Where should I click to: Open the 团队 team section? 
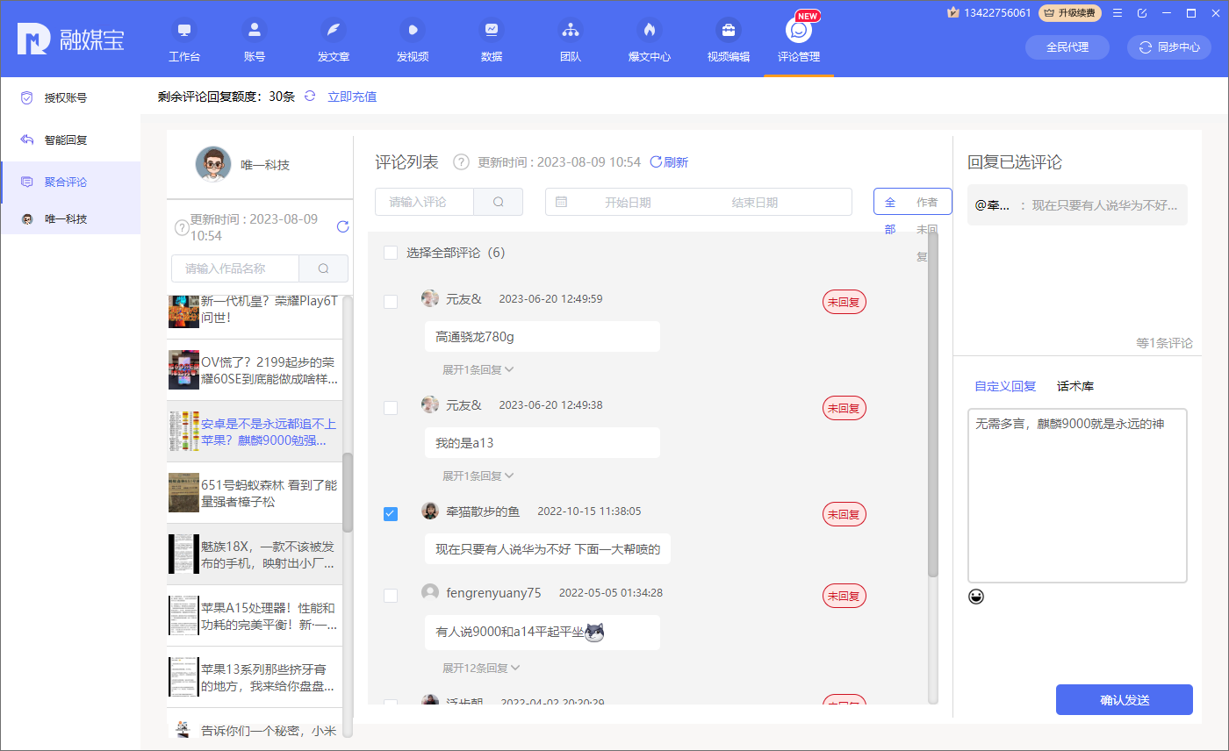pos(571,40)
